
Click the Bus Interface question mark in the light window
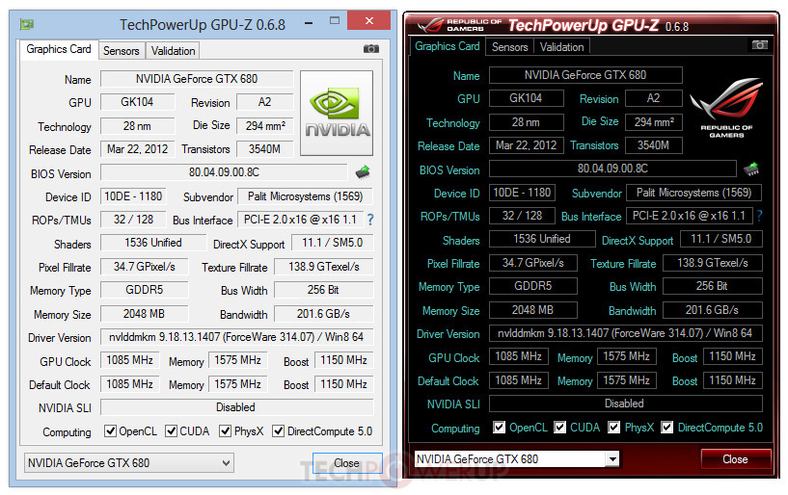point(370,220)
